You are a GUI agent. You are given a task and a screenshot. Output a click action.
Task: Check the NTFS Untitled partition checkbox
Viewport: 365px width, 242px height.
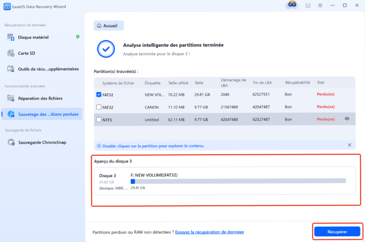tap(99, 120)
